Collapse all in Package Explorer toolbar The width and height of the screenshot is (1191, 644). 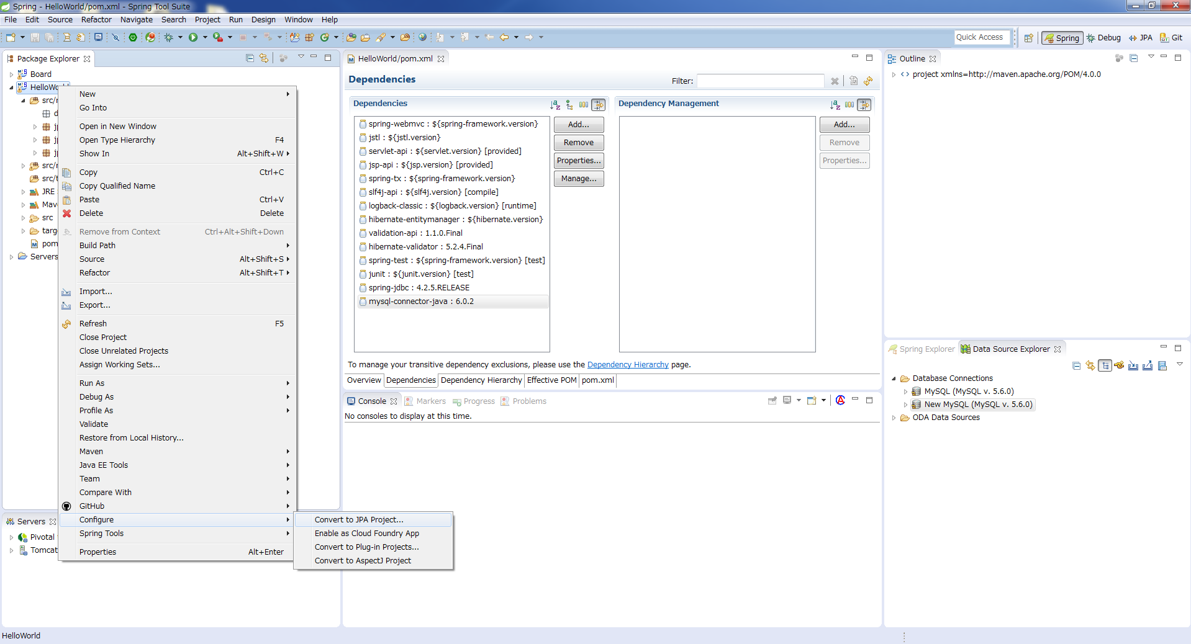click(250, 58)
